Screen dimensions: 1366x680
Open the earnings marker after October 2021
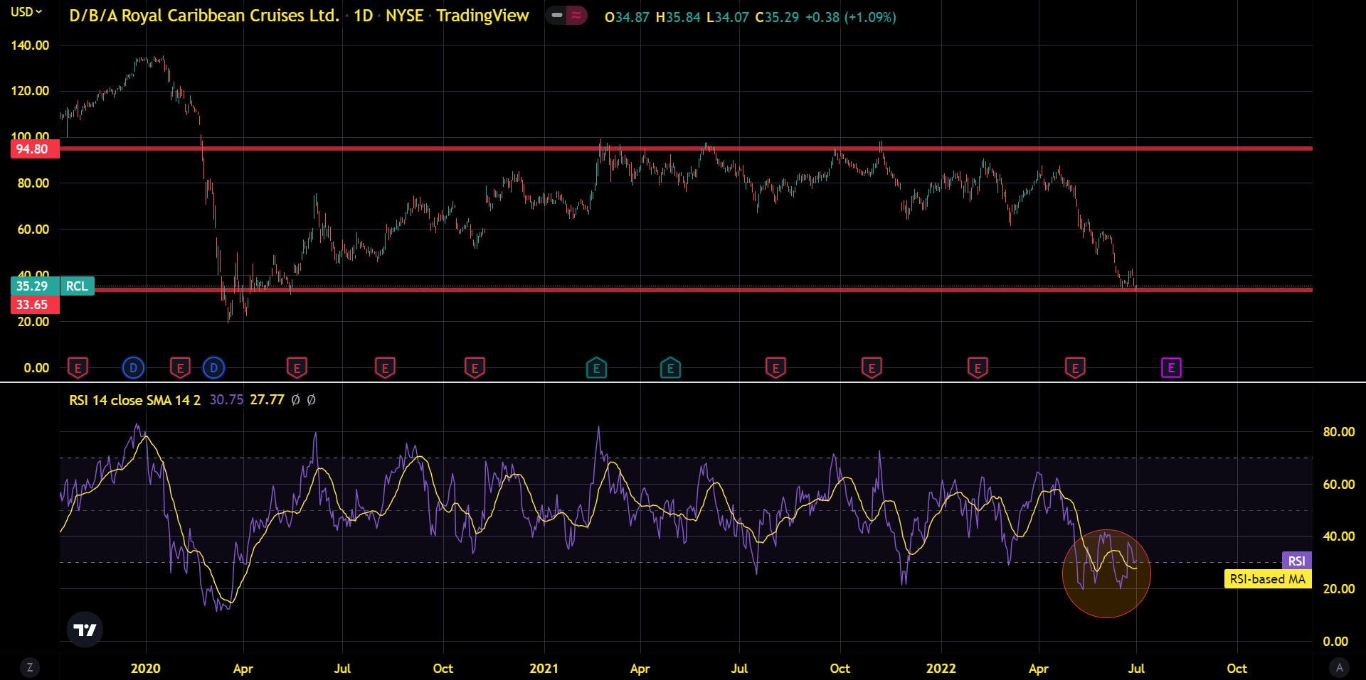872,367
